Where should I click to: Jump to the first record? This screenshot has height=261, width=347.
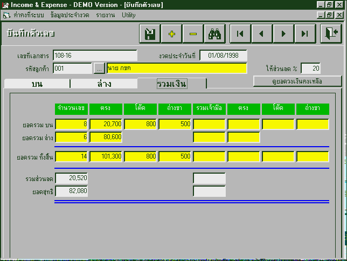pyautogui.click(x=240, y=33)
